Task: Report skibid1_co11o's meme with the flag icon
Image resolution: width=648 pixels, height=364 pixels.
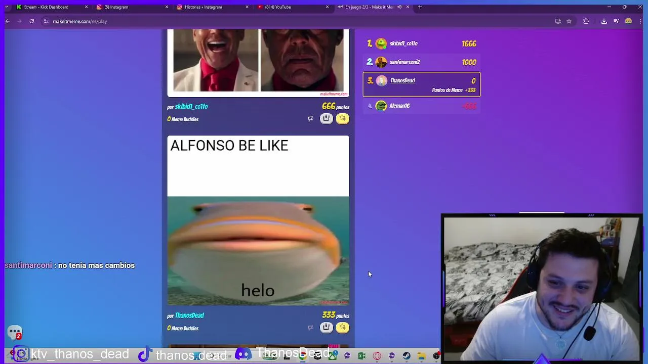Action: (x=310, y=119)
